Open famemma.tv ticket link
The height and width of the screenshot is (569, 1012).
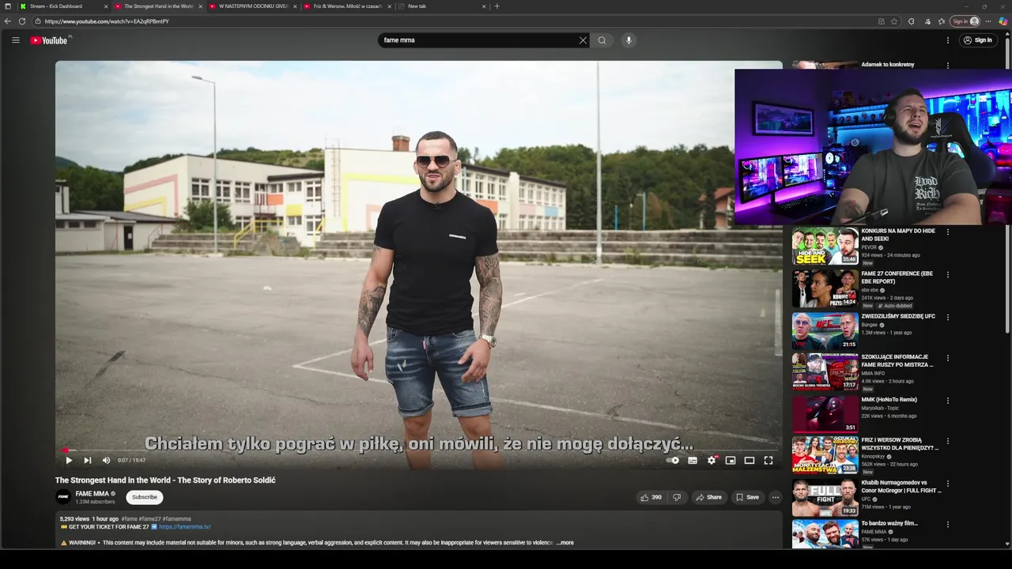pos(184,526)
